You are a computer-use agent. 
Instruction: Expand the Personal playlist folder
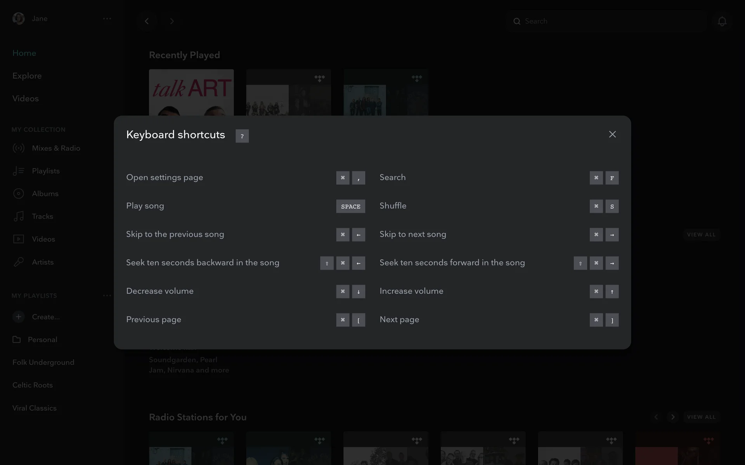pyautogui.click(x=42, y=339)
